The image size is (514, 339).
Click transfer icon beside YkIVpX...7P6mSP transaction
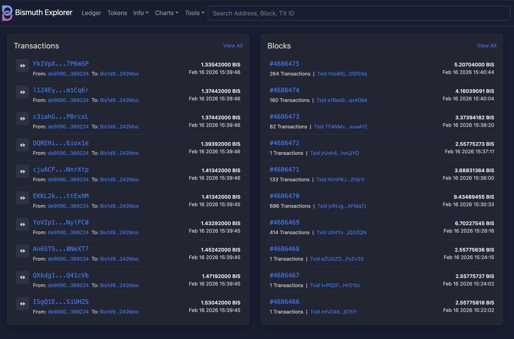point(22,66)
